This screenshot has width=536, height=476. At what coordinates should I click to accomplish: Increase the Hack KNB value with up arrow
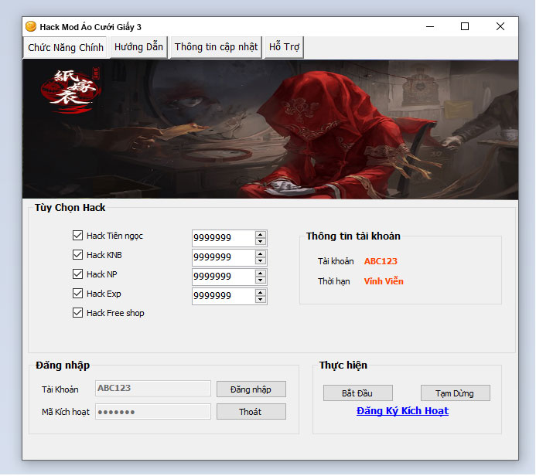pyautogui.click(x=261, y=253)
